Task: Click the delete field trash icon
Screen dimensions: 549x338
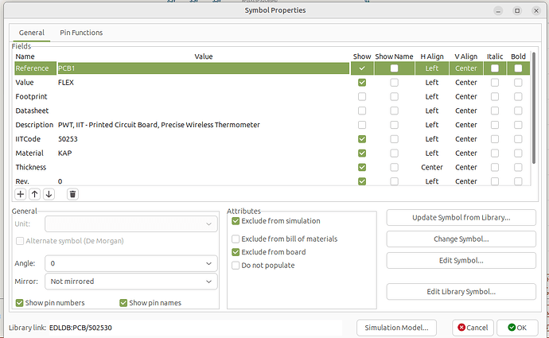Action: click(72, 193)
